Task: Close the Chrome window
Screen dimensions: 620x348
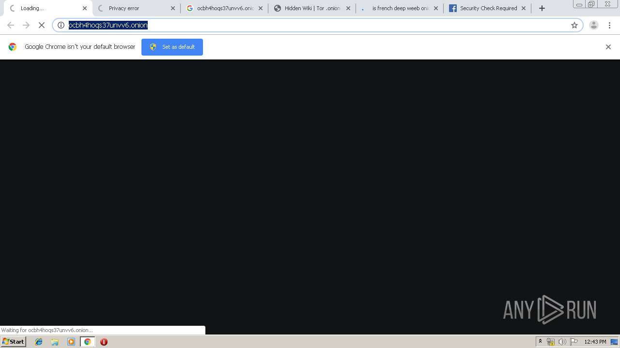Action: (608, 4)
